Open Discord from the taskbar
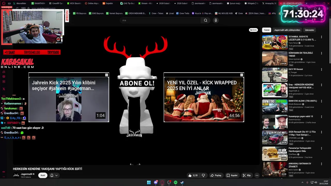This screenshot has height=186, width=331. (x=156, y=182)
